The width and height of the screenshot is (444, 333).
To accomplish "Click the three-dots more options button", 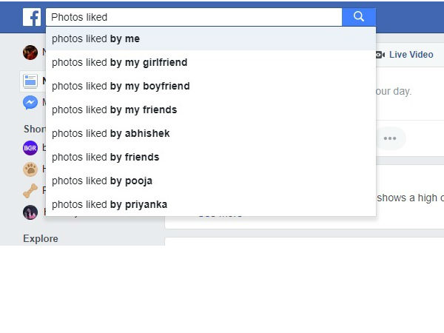I will coord(390,138).
